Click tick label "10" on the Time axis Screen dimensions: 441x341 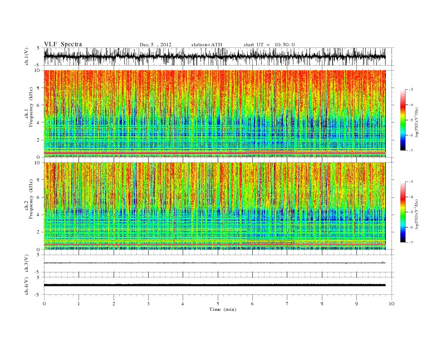pos(391,304)
